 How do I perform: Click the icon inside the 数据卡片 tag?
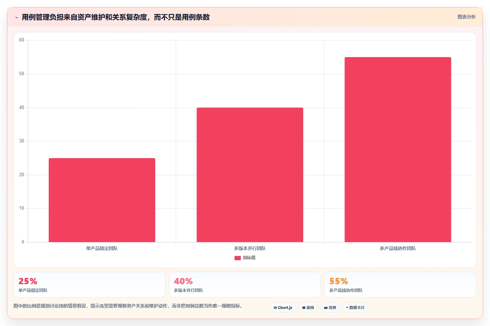(x=347, y=308)
